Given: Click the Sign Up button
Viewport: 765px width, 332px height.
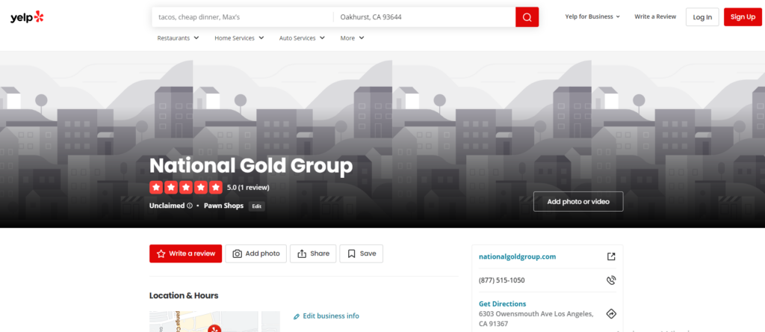Looking at the screenshot, I should tap(743, 17).
